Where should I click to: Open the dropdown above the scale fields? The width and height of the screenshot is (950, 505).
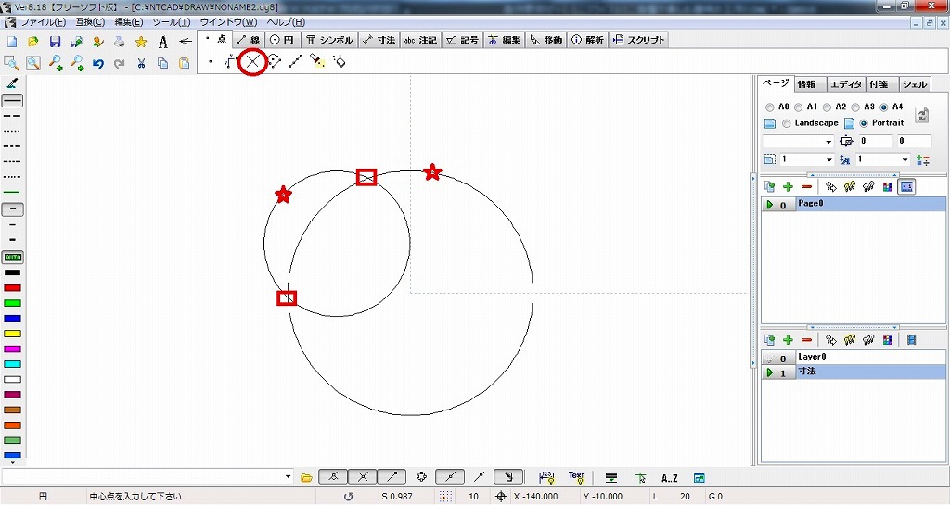[828, 142]
